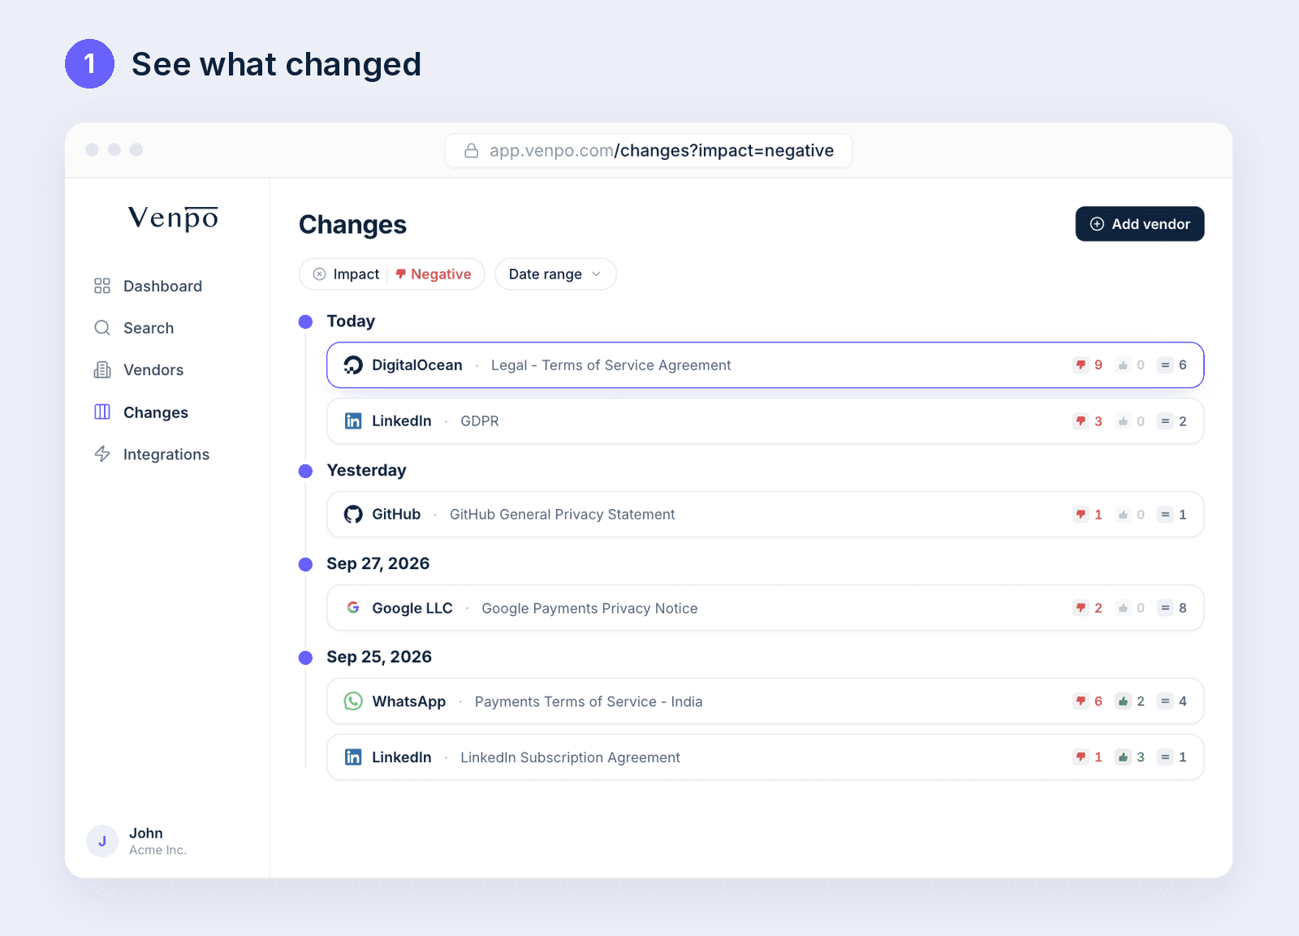Click the Changes columns icon in sidebar

[102, 412]
